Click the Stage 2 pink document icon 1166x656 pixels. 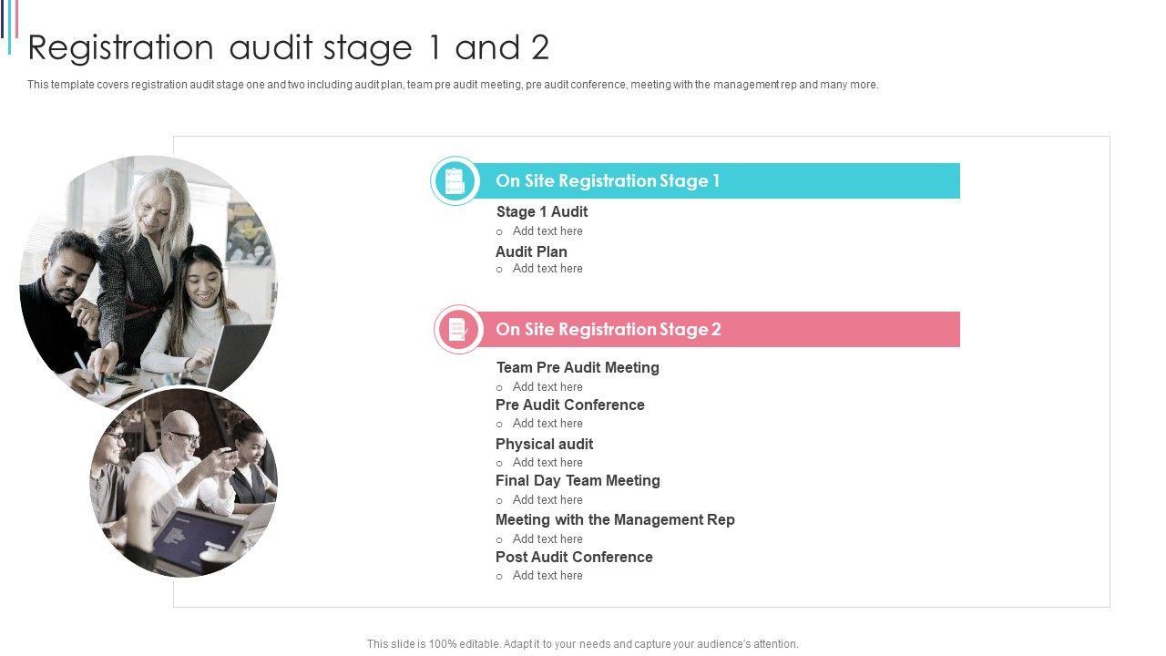(x=458, y=329)
